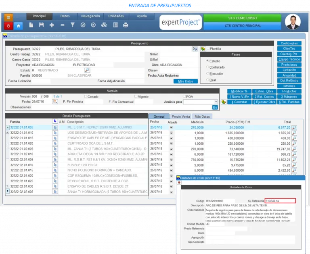Click the Más Datos button in Presupuesto
This screenshot has height=254, width=310.
185,81
